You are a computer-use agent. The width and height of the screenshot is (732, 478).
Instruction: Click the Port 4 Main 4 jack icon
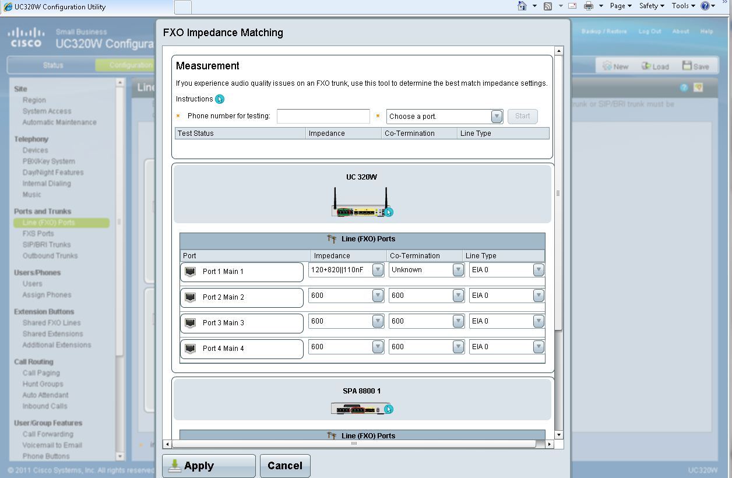(190, 349)
